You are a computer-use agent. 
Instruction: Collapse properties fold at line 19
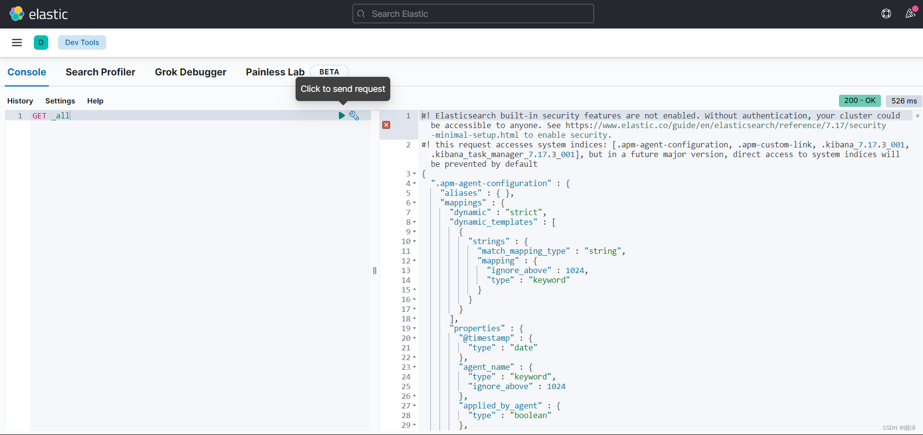pos(414,328)
